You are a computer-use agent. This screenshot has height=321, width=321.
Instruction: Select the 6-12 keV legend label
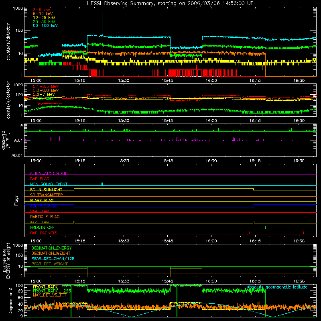coord(43,14)
